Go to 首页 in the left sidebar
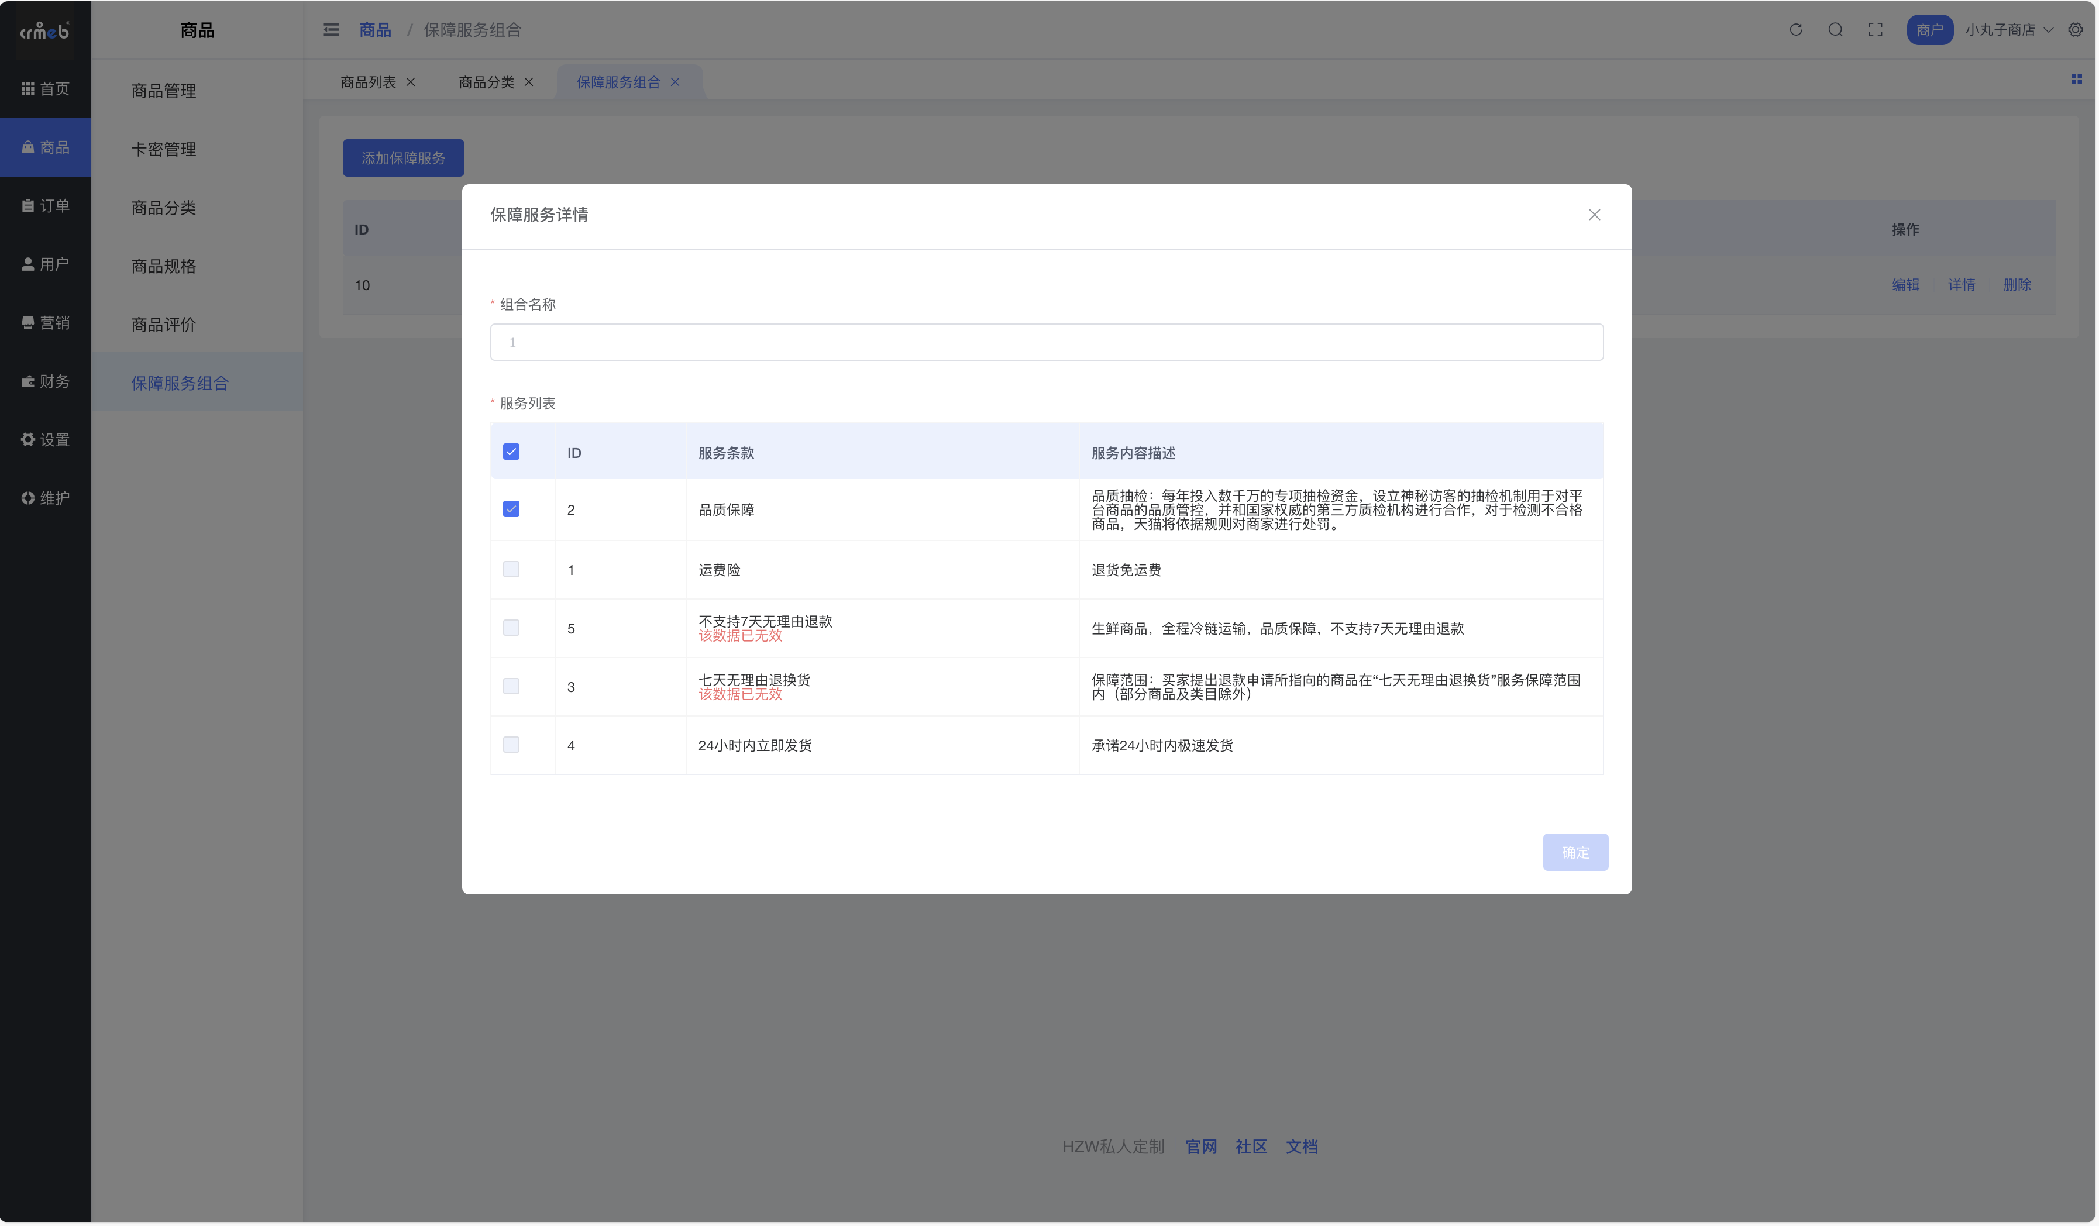Viewport: 2099px width, 1226px height. [x=45, y=88]
